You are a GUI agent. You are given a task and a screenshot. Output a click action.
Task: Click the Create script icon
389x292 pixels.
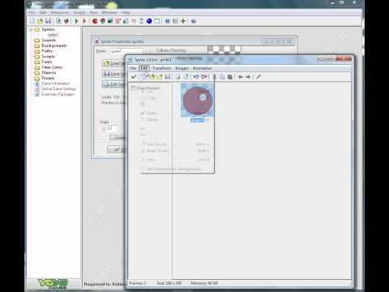(126, 21)
